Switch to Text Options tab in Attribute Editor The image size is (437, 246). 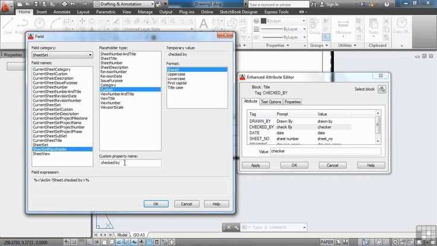271,102
